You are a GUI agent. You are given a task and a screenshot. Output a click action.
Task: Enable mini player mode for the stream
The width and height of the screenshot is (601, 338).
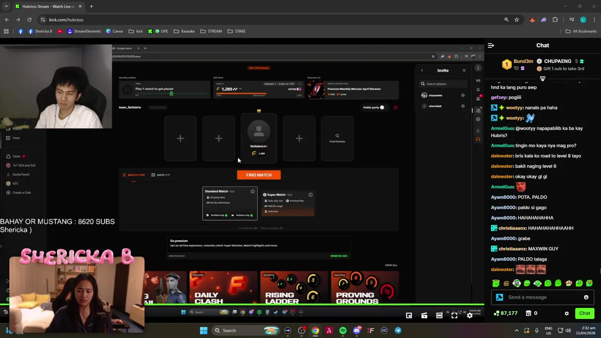pyautogui.click(x=409, y=315)
